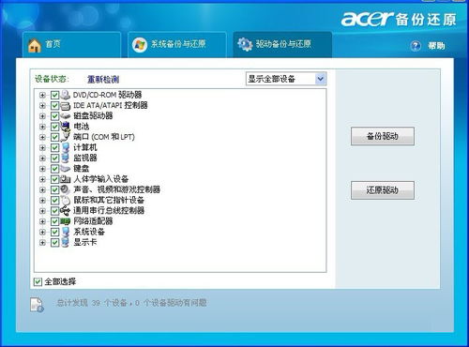This screenshot has height=347, width=469.
Task: Uncheck the 网络适配器 checkbox
Action: (54, 221)
